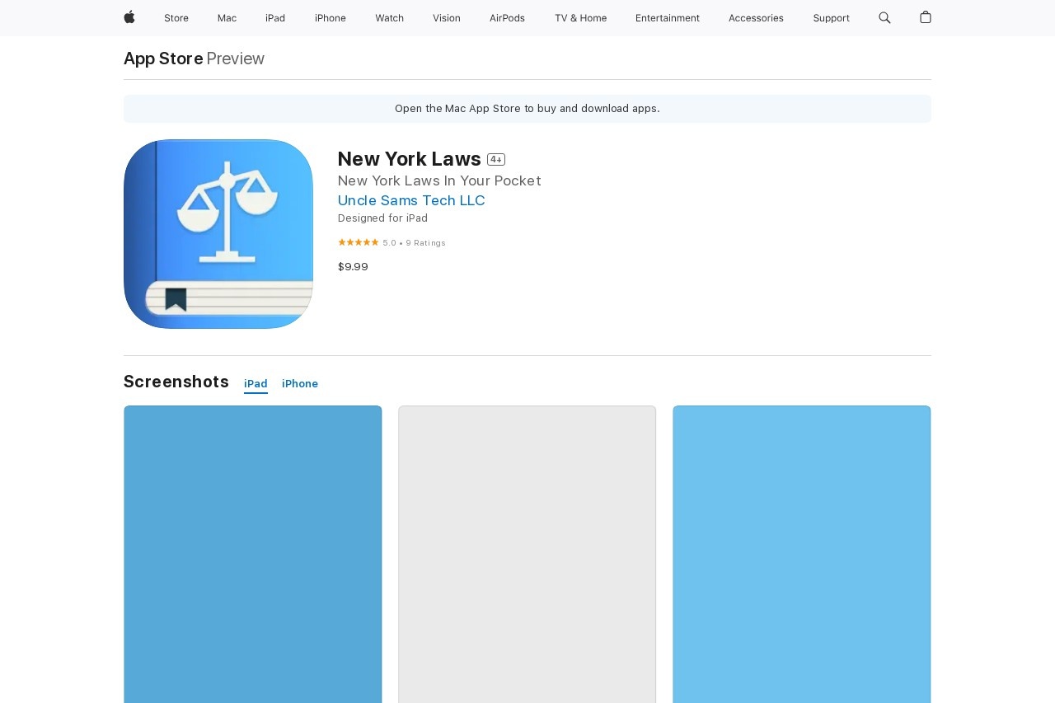Open the Mac menu item

(x=227, y=18)
